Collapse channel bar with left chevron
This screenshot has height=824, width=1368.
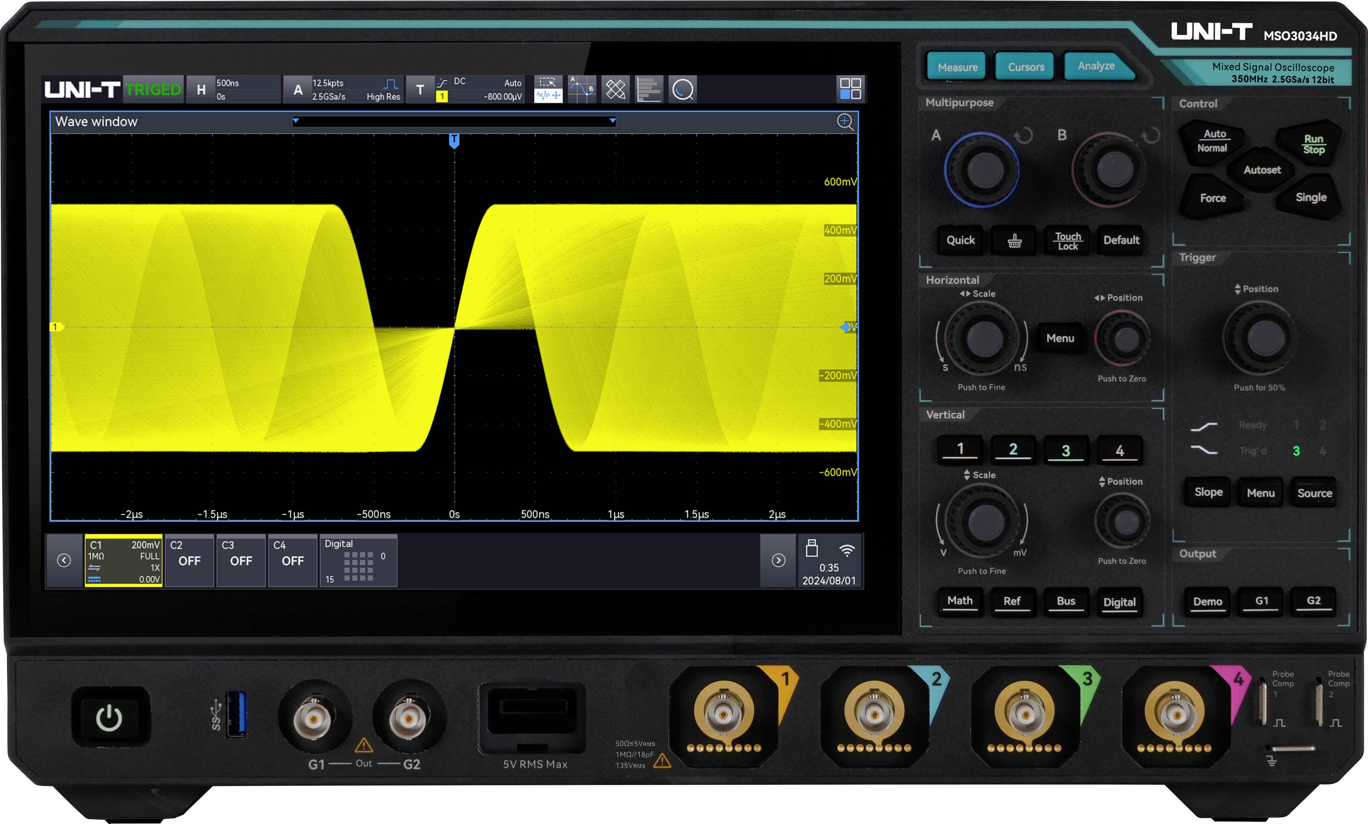coord(64,560)
